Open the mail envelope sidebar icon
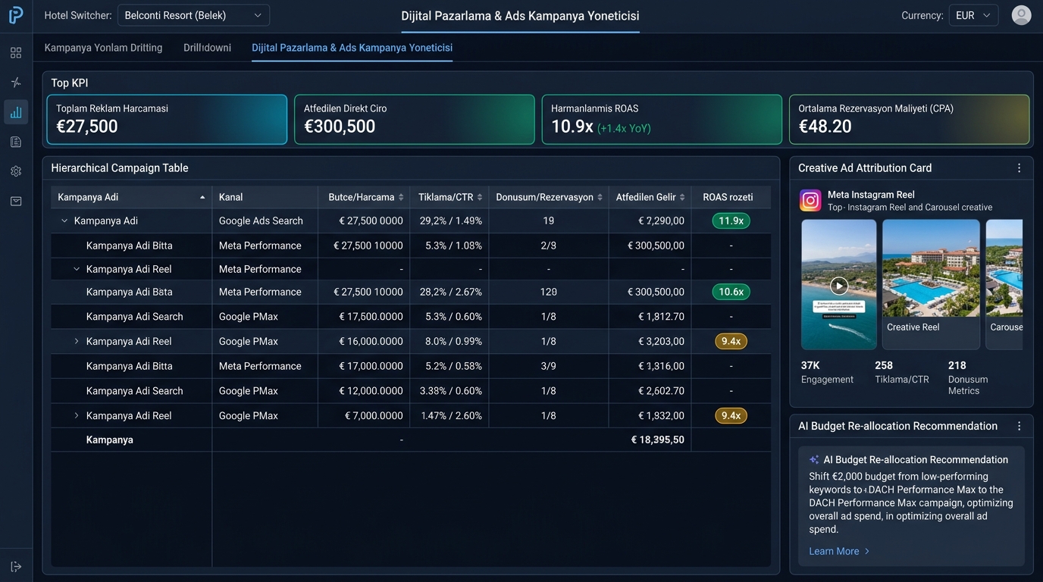Viewport: 1043px width, 582px height. 16,201
